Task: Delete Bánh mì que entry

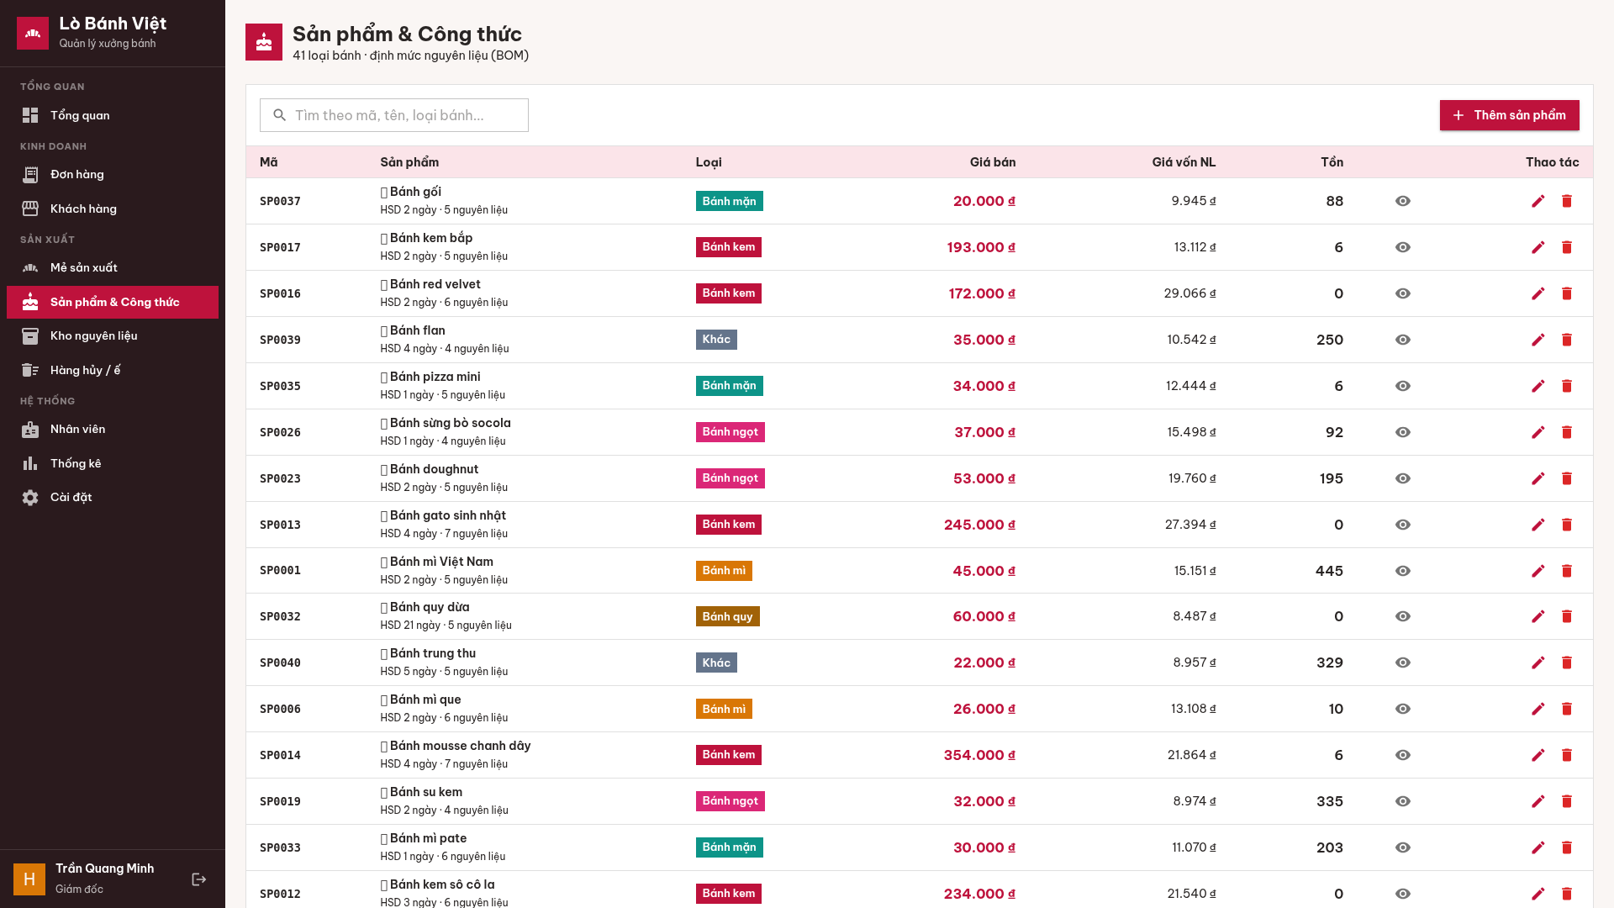Action: [1566, 709]
